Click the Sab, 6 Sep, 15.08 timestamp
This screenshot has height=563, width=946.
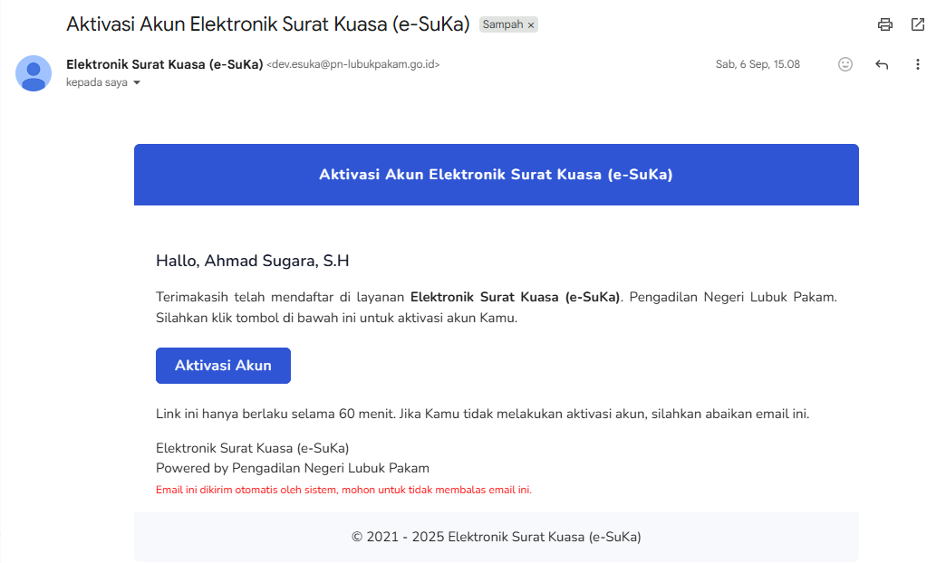click(x=758, y=64)
